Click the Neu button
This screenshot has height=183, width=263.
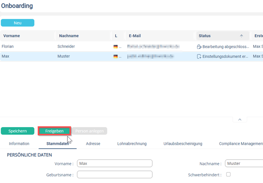pyautogui.click(x=18, y=23)
